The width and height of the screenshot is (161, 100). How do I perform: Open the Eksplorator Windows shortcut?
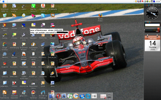coord(24,46)
